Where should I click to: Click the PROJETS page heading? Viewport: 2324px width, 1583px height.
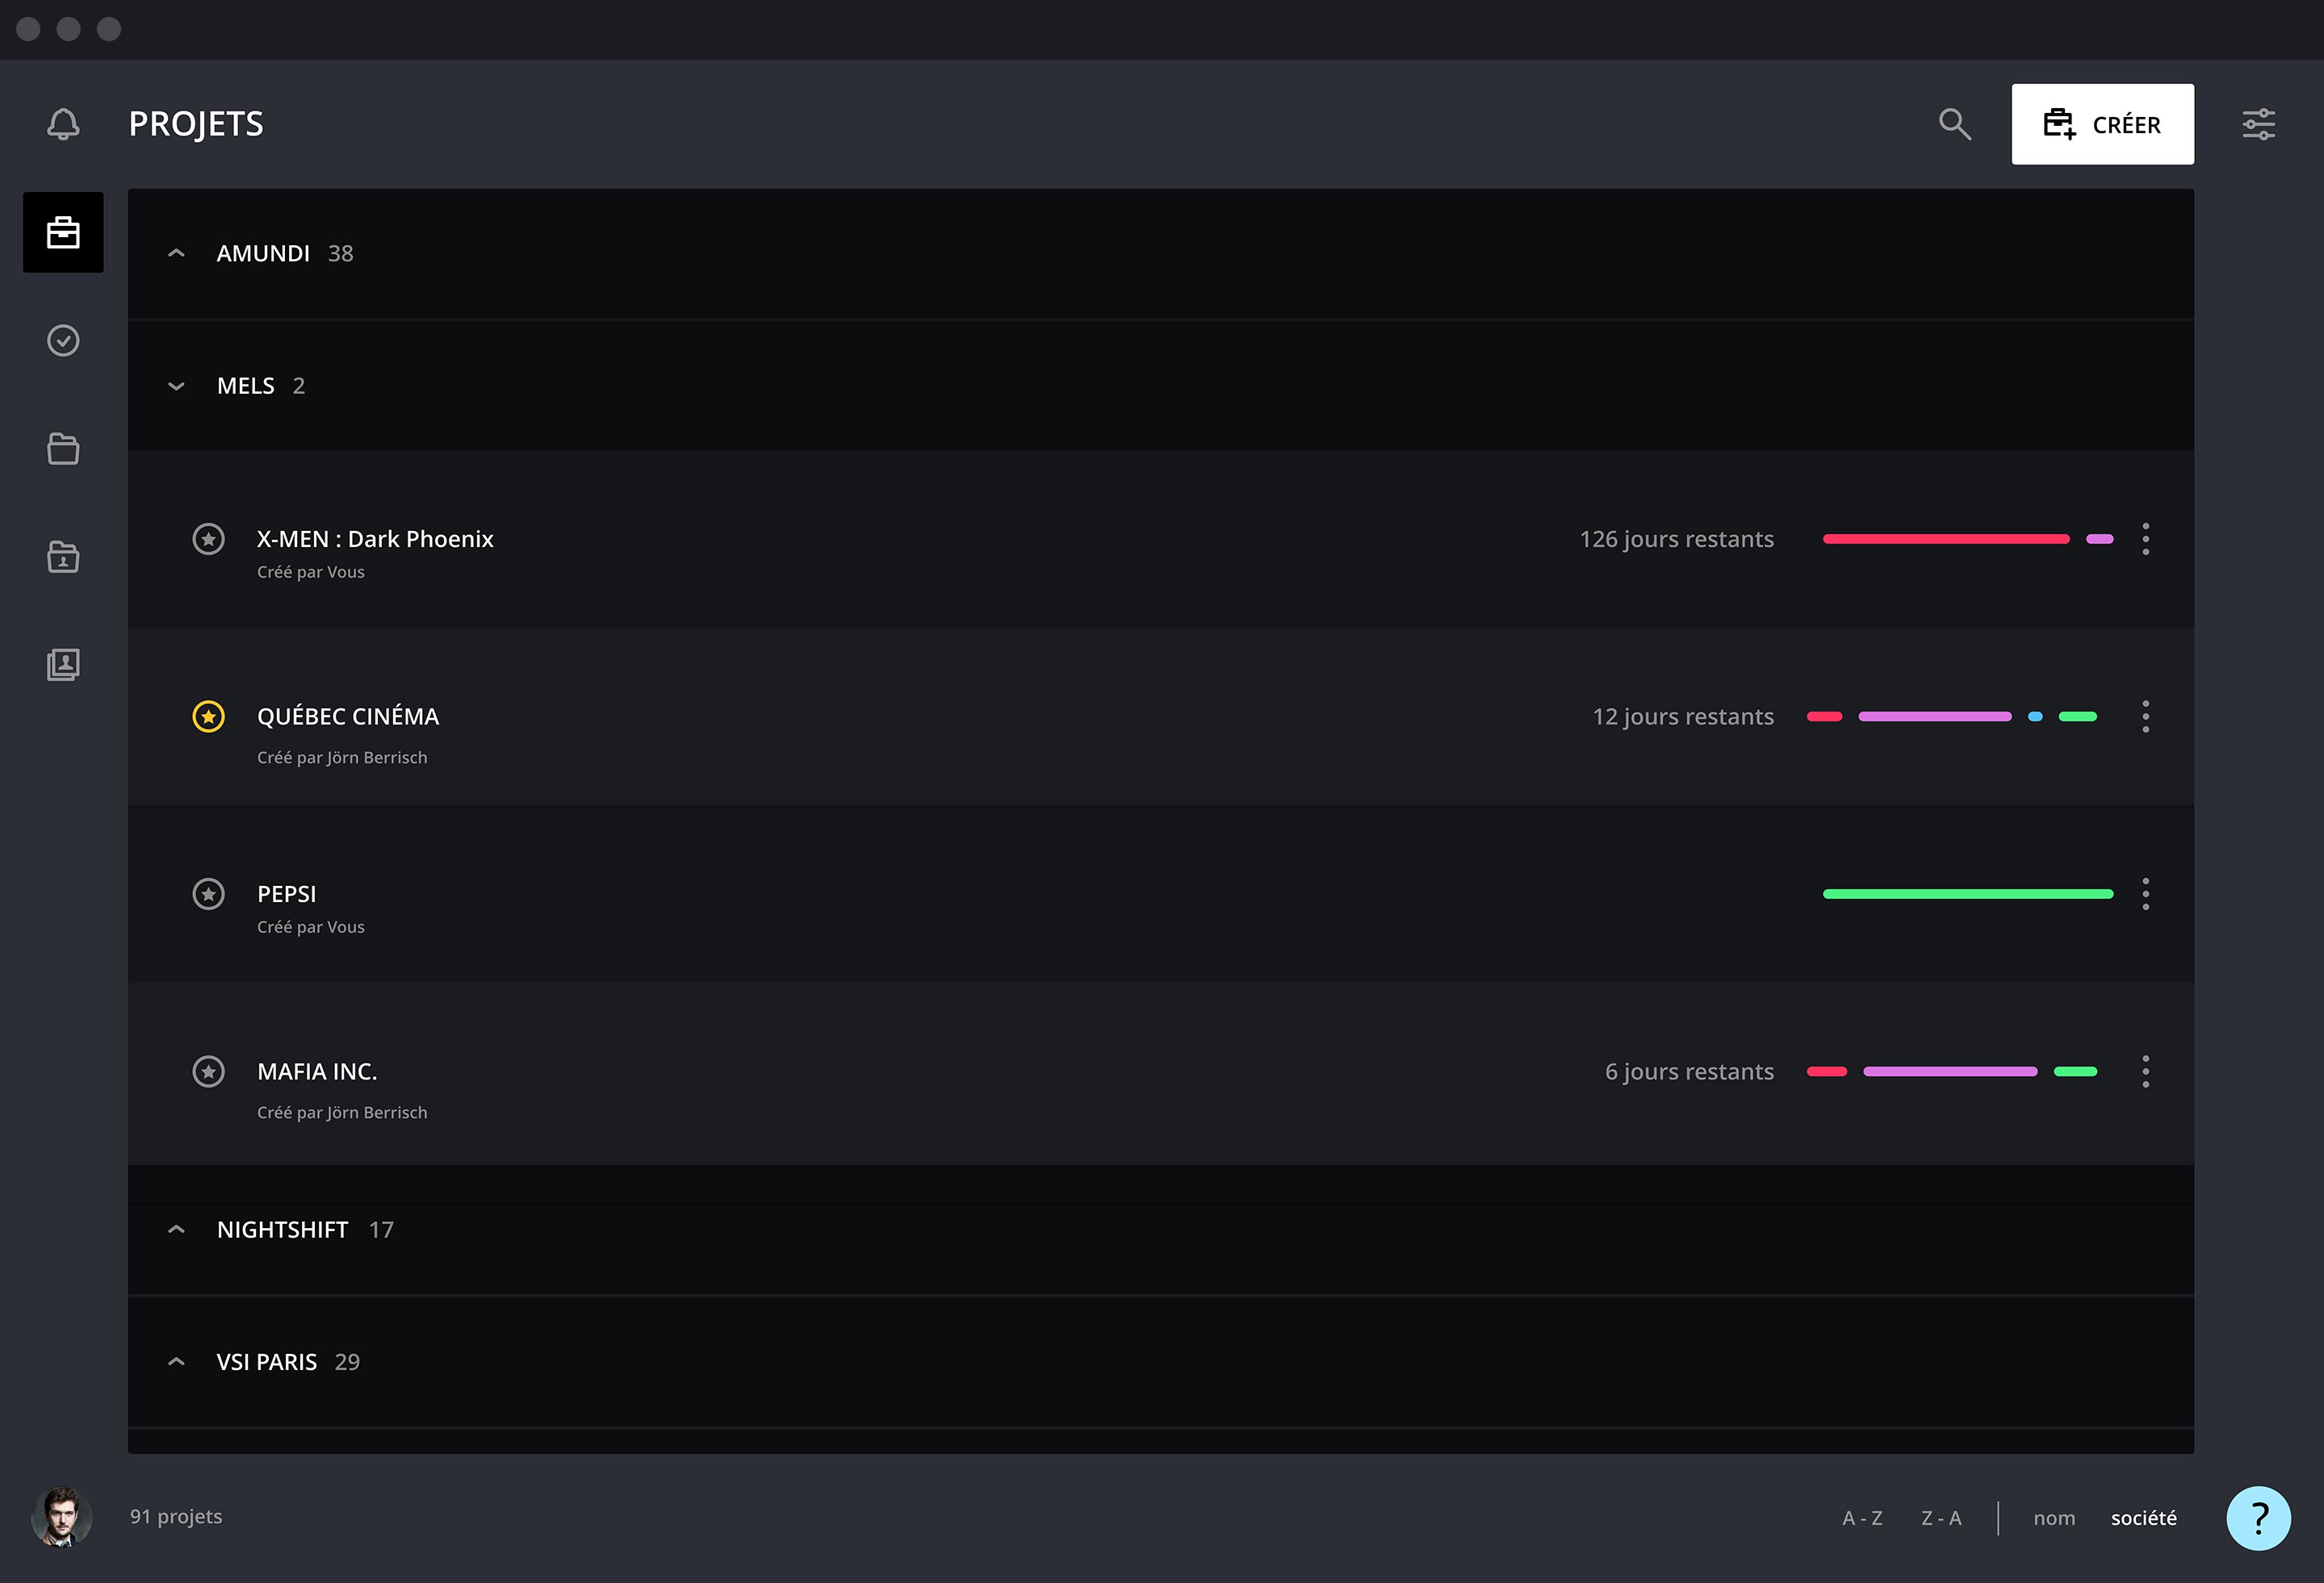coord(196,124)
